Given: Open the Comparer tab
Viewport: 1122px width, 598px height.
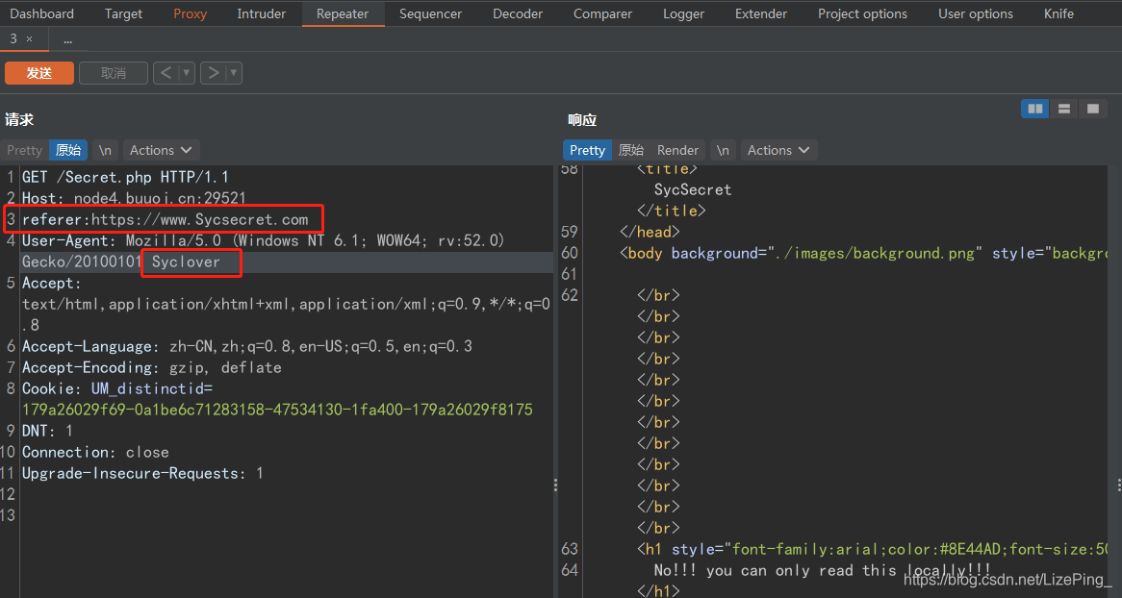Looking at the screenshot, I should point(602,13).
